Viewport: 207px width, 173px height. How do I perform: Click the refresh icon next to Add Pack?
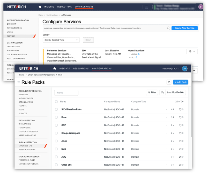(169, 82)
